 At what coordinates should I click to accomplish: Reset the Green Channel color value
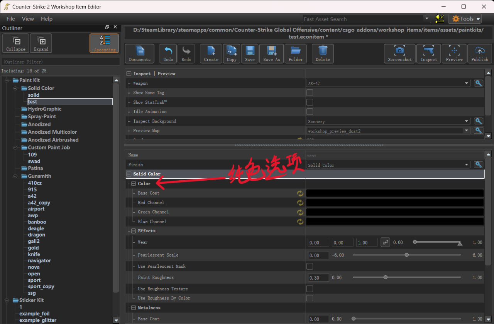(300, 212)
